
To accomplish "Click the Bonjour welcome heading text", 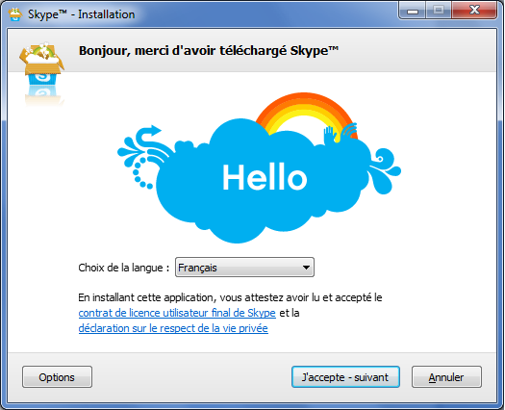I will point(209,51).
